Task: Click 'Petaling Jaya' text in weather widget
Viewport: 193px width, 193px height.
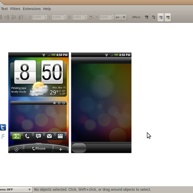Action: click(x=19, y=88)
